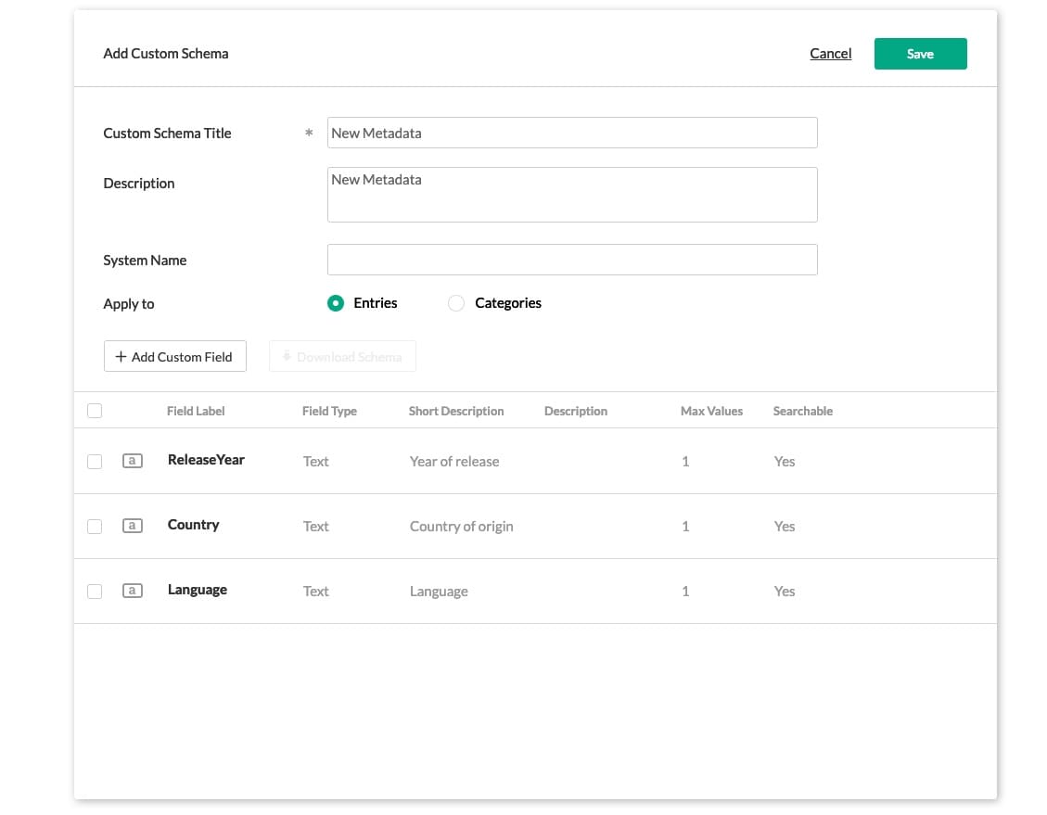Tick the select-all checkbox in table header

[95, 411]
